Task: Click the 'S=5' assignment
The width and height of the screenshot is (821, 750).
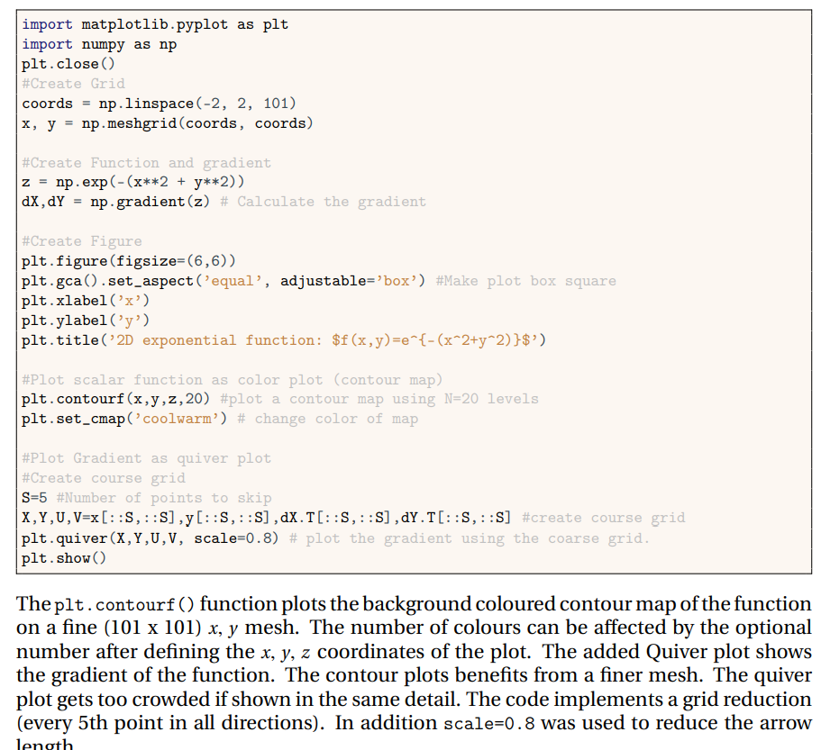Action: point(34,498)
